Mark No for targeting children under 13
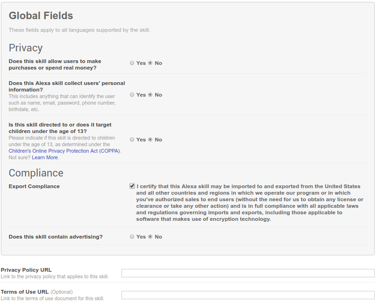The image size is (377, 303). pyautogui.click(x=150, y=140)
